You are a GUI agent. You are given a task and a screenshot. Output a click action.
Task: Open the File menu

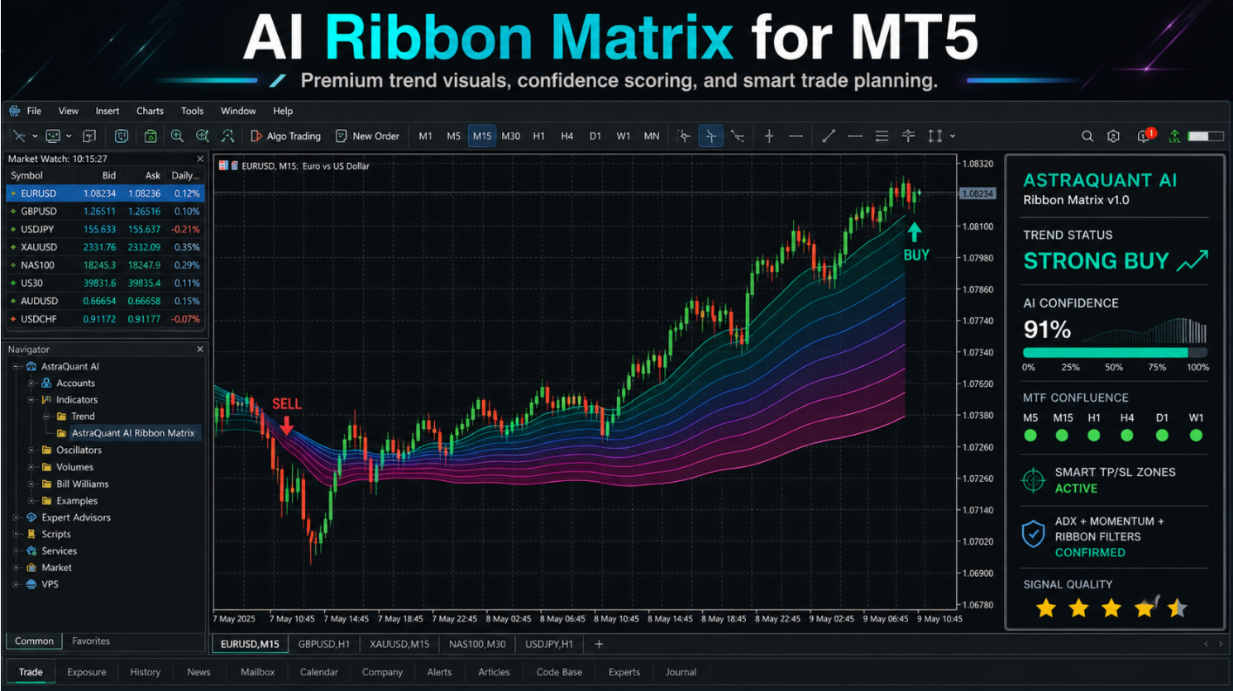tap(34, 111)
